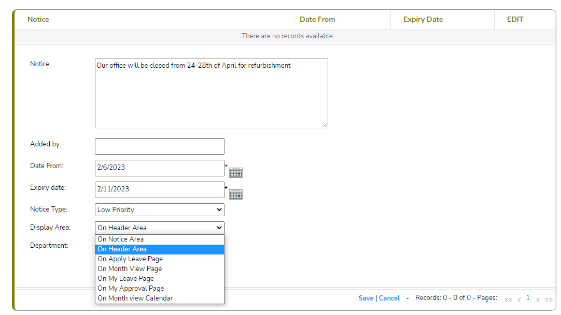Viewport: 561px width, 315px height.
Task: Select the On Notice Area option
Action: coord(160,239)
